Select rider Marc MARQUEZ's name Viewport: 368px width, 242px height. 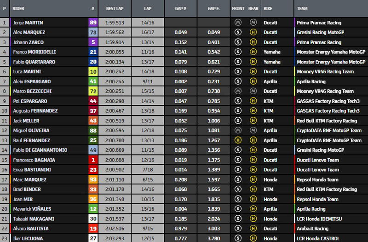point(29,179)
